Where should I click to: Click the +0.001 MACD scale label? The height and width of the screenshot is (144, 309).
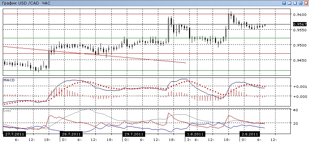coord(300,86)
